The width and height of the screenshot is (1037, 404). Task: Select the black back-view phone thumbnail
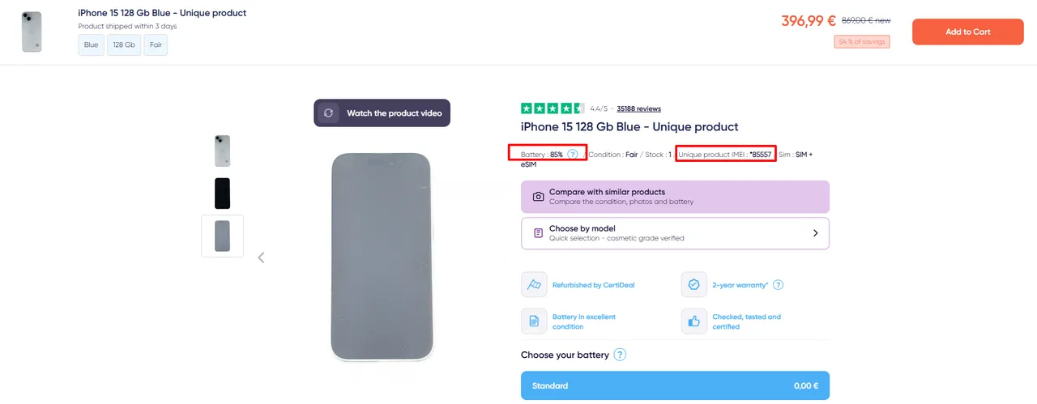pyautogui.click(x=222, y=193)
